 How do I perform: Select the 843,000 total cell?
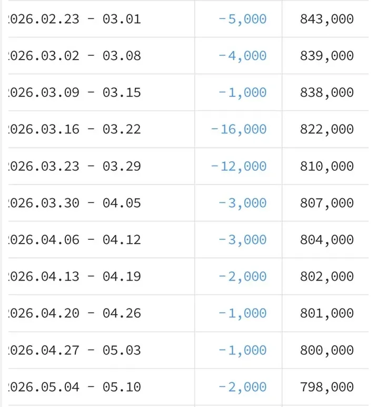[x=326, y=19]
